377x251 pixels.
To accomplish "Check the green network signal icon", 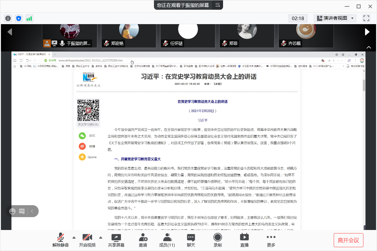I will point(29,18).
